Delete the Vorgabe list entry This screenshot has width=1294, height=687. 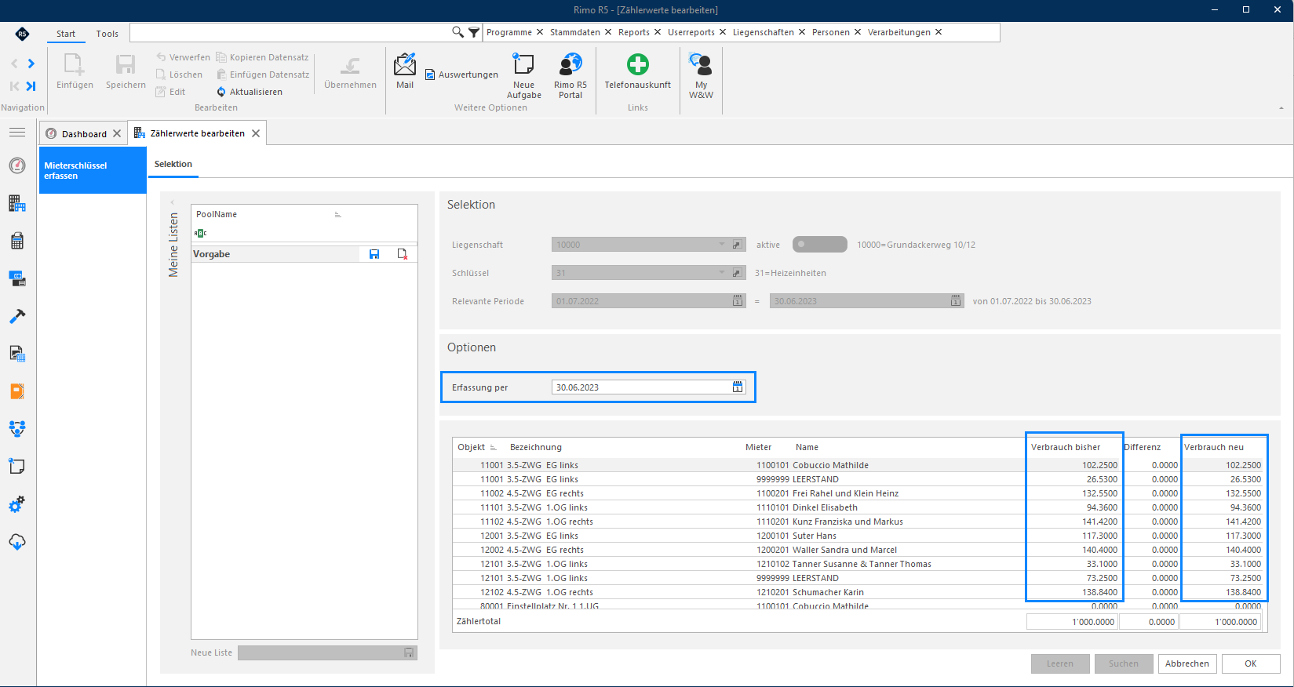pyautogui.click(x=403, y=254)
